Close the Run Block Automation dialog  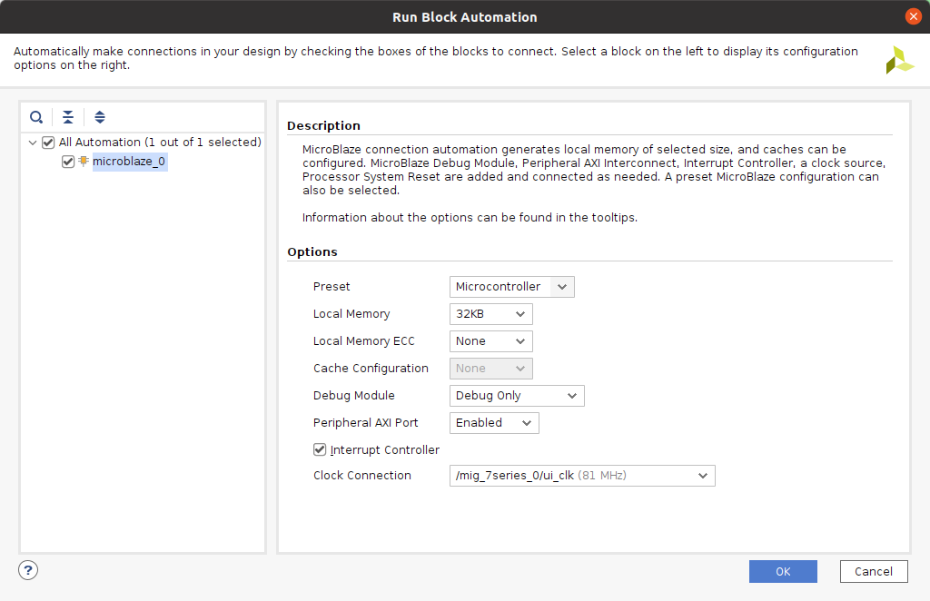coord(914,16)
